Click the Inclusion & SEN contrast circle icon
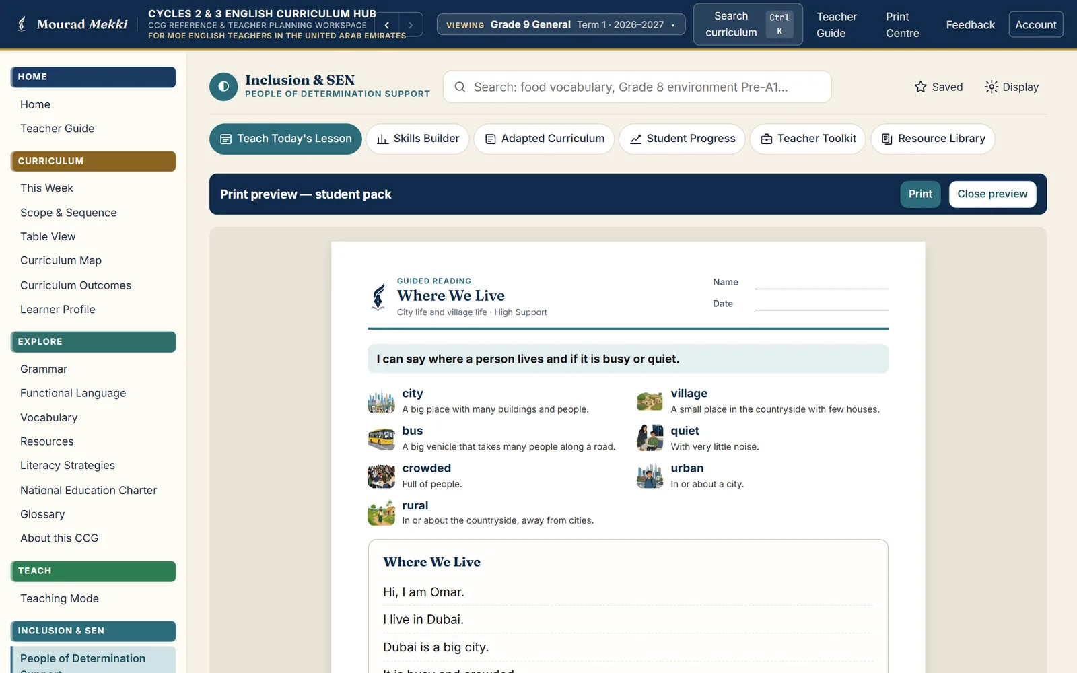Image resolution: width=1077 pixels, height=673 pixels. click(223, 87)
